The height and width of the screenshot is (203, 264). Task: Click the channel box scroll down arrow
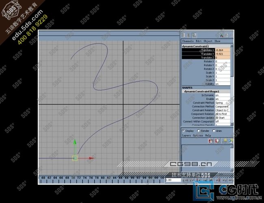[x=232, y=124]
